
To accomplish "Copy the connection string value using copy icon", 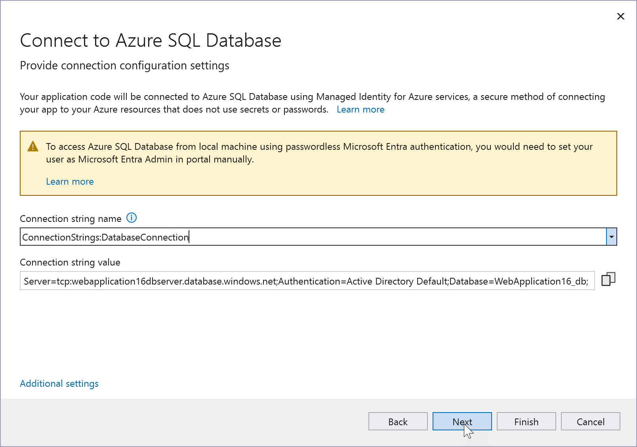I will tap(608, 279).
